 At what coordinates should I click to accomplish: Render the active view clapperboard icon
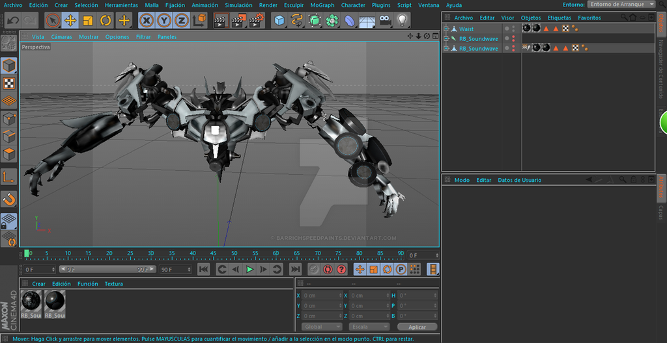click(x=221, y=20)
